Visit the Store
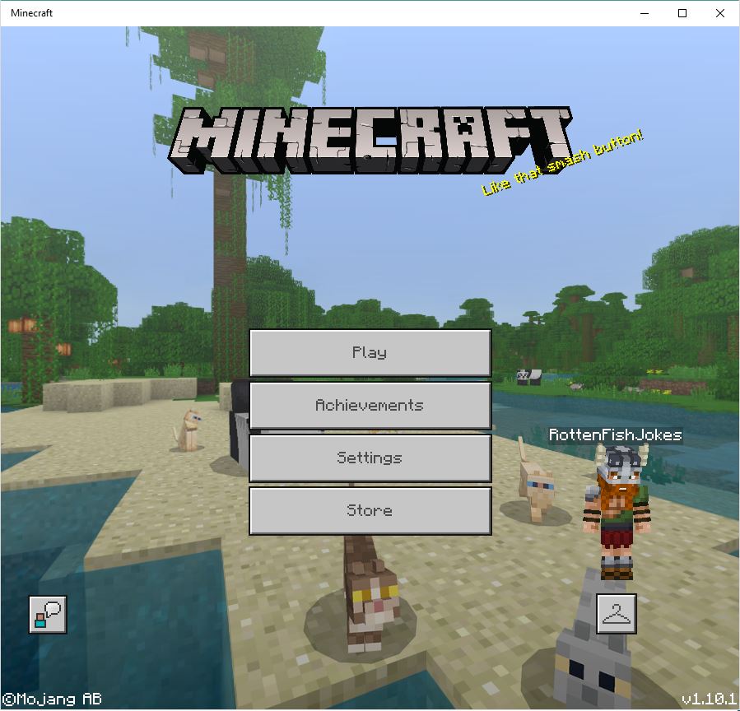740x711 pixels. point(370,511)
